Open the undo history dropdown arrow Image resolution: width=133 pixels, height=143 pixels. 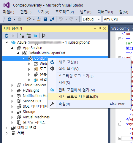tap(66, 19)
